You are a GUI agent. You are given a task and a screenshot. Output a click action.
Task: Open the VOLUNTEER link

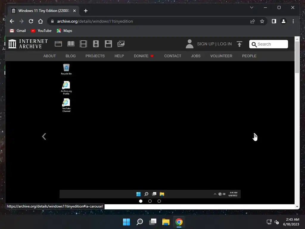221,56
